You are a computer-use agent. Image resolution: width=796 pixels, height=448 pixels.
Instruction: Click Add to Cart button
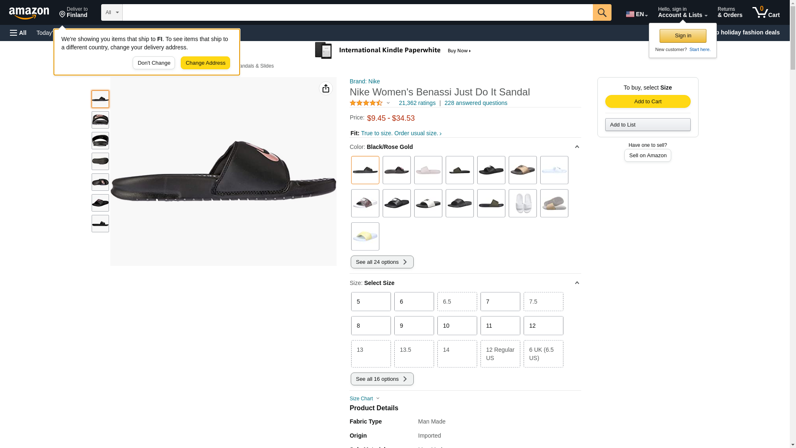point(648,102)
